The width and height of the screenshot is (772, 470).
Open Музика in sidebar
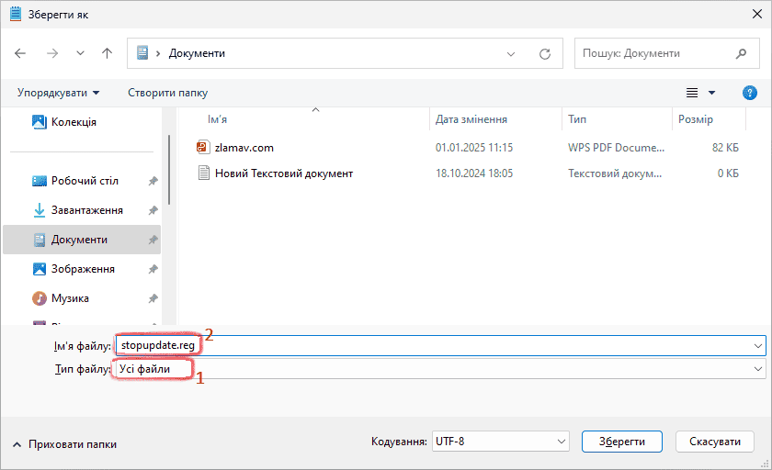pyautogui.click(x=61, y=298)
